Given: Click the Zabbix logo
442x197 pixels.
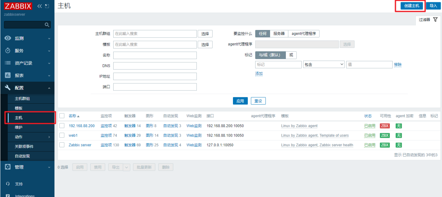Looking at the screenshot, I should (x=18, y=6).
